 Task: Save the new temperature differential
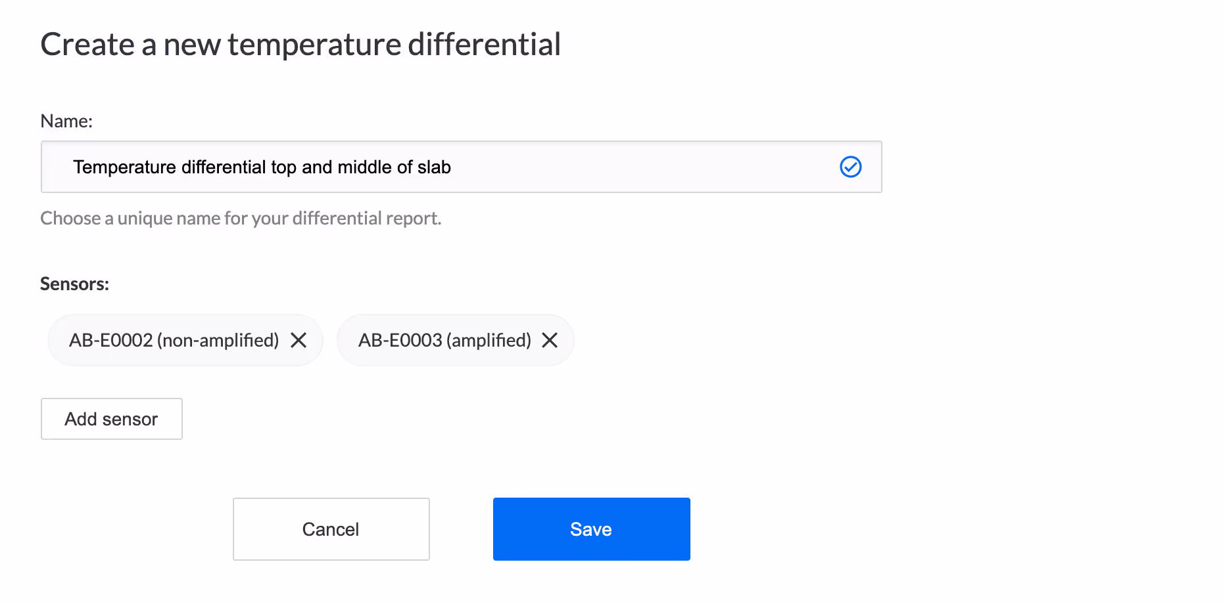[592, 529]
